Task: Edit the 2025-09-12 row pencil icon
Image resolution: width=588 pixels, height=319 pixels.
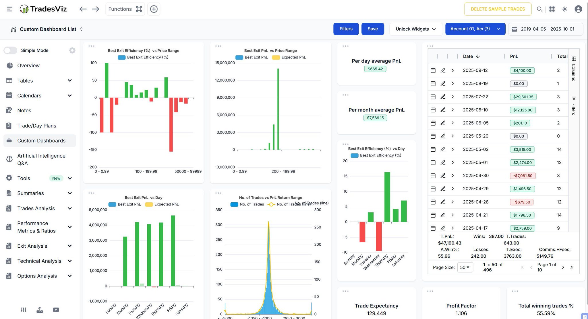Action: 443,71
